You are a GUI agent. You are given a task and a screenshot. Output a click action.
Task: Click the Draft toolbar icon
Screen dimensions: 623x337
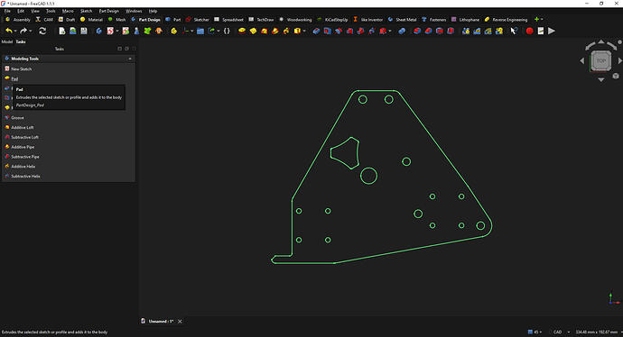point(439,31)
